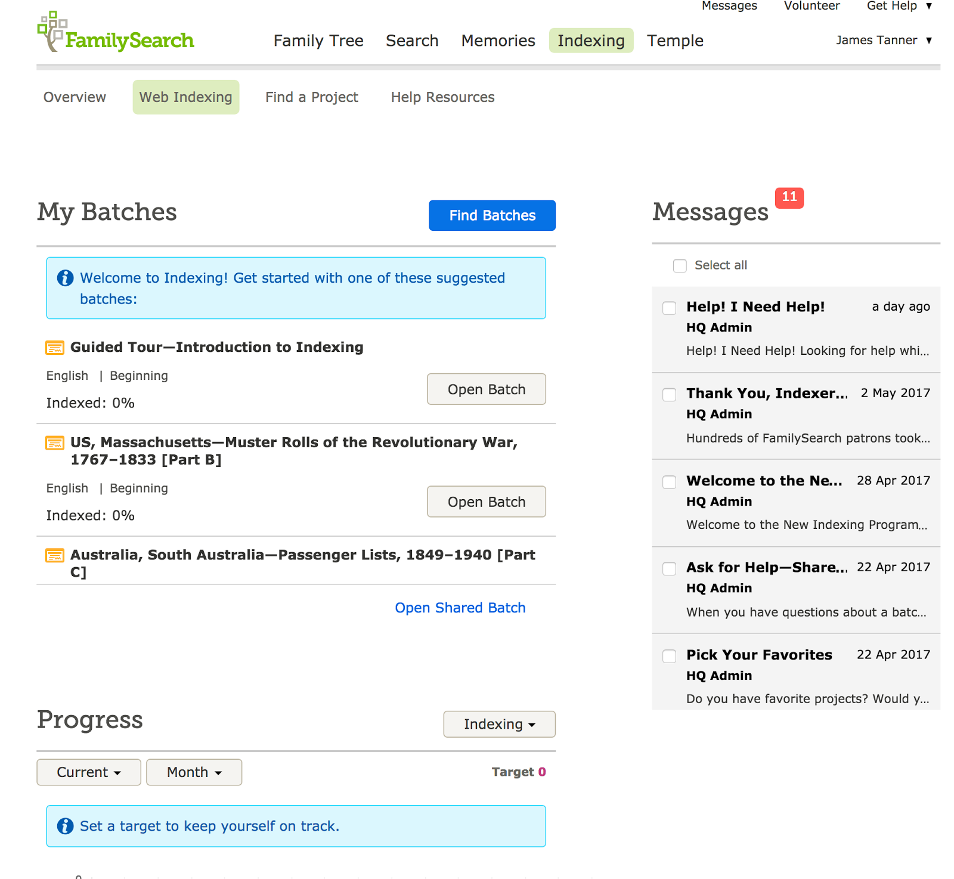Check the Pick Your Favorites message checkbox

click(x=670, y=656)
